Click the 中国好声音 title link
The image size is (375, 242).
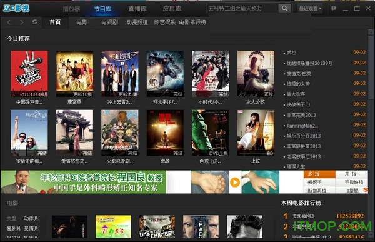(x=29, y=102)
